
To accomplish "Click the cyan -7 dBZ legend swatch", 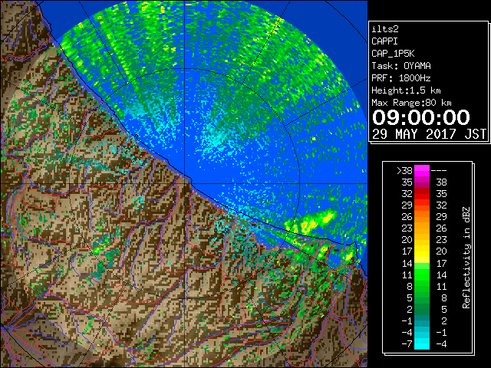I will click(x=422, y=343).
